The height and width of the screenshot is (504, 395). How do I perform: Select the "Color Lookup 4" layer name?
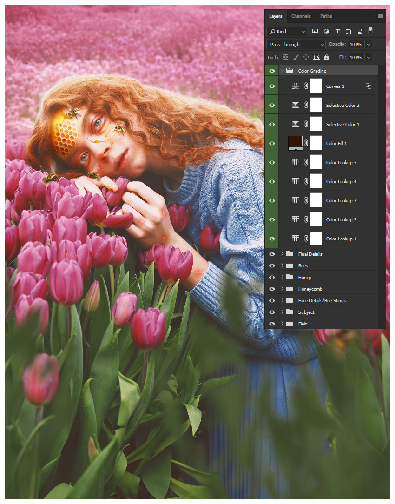pyautogui.click(x=341, y=182)
